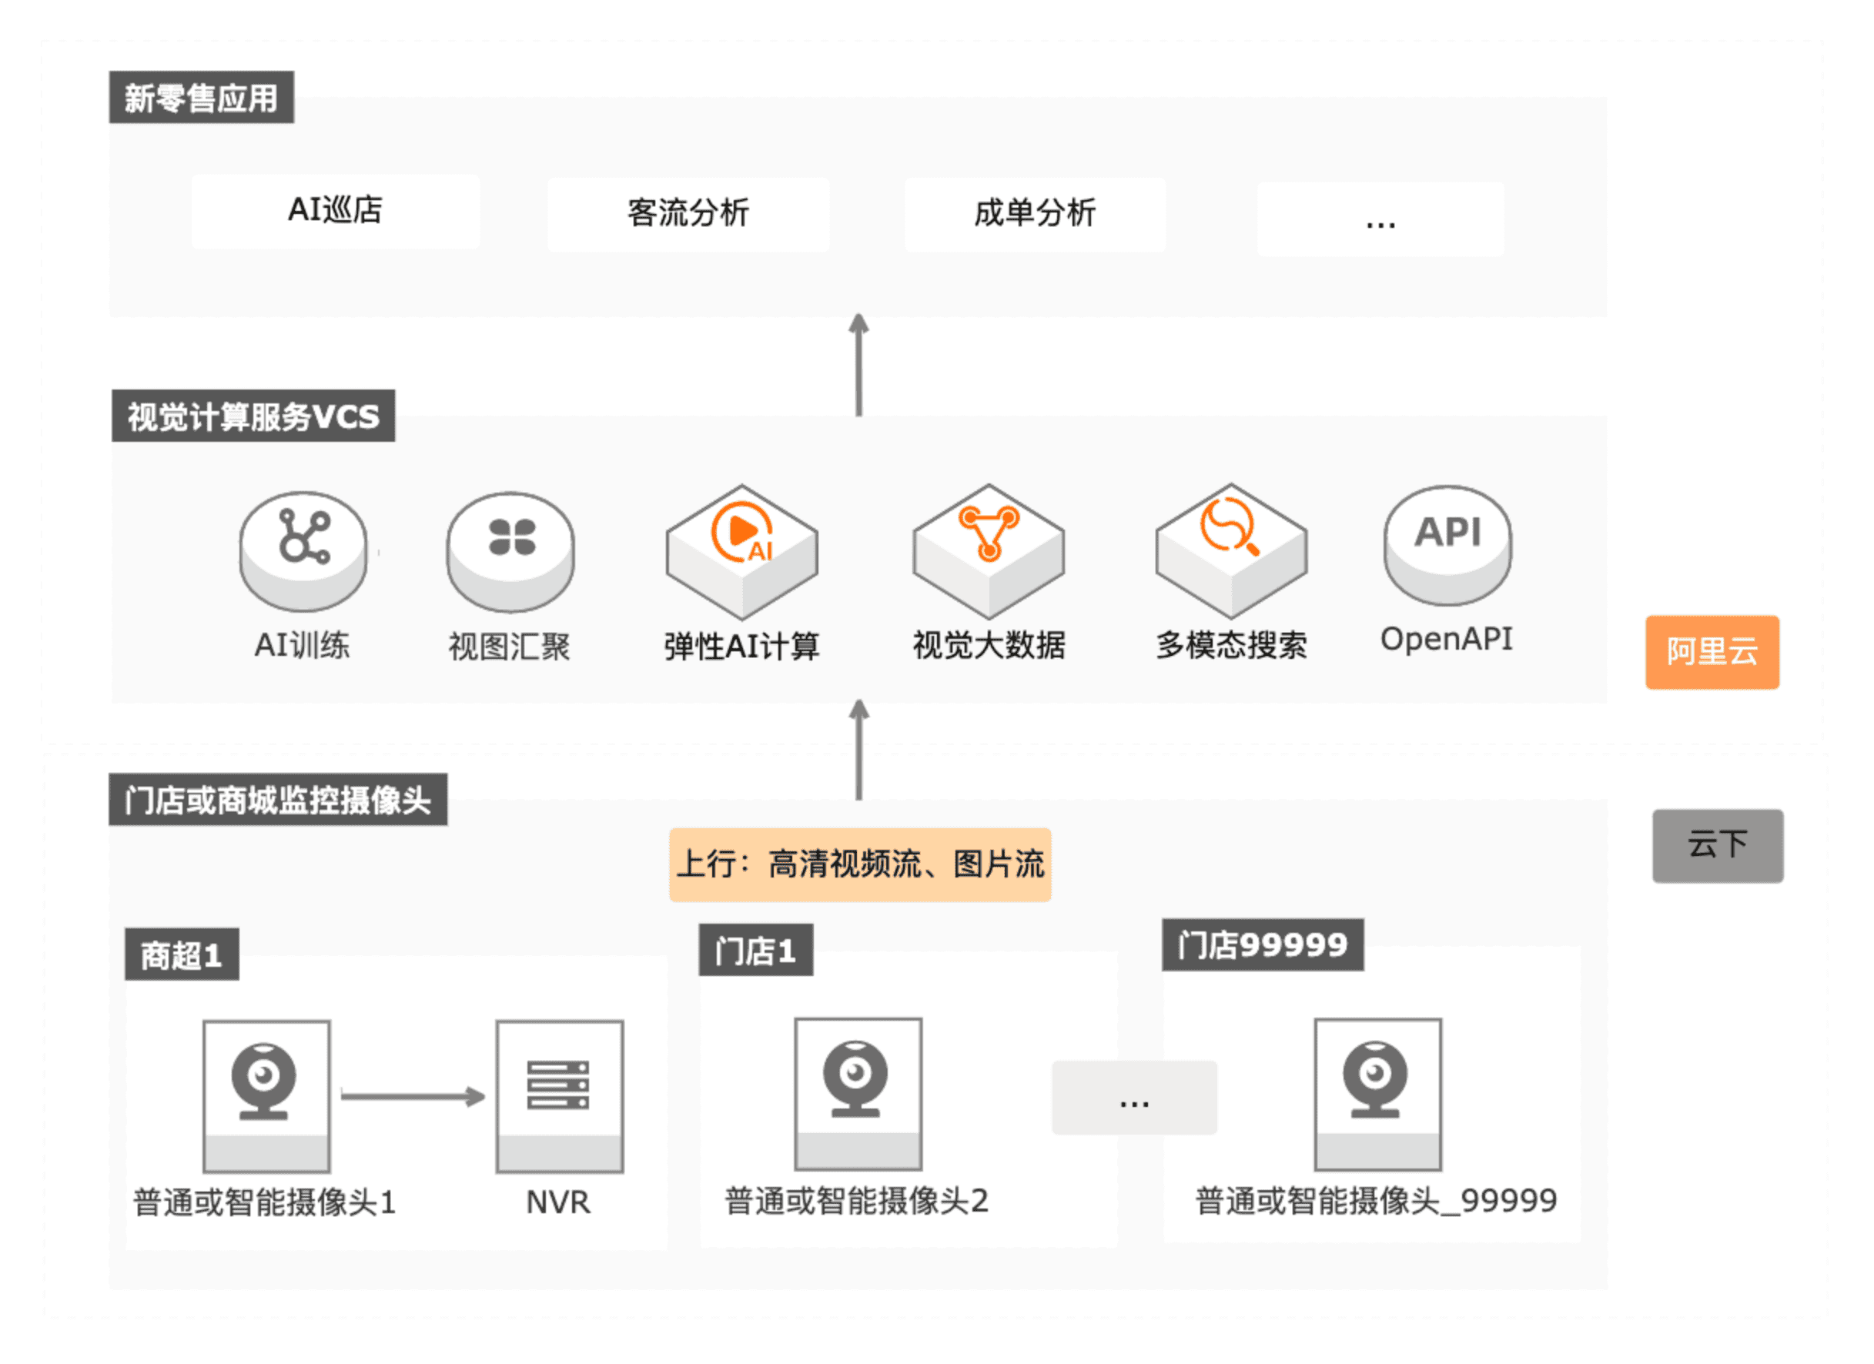Image resolution: width=1874 pixels, height=1364 pixels.
Task: Click the AI巡店 box
Action: 335,211
